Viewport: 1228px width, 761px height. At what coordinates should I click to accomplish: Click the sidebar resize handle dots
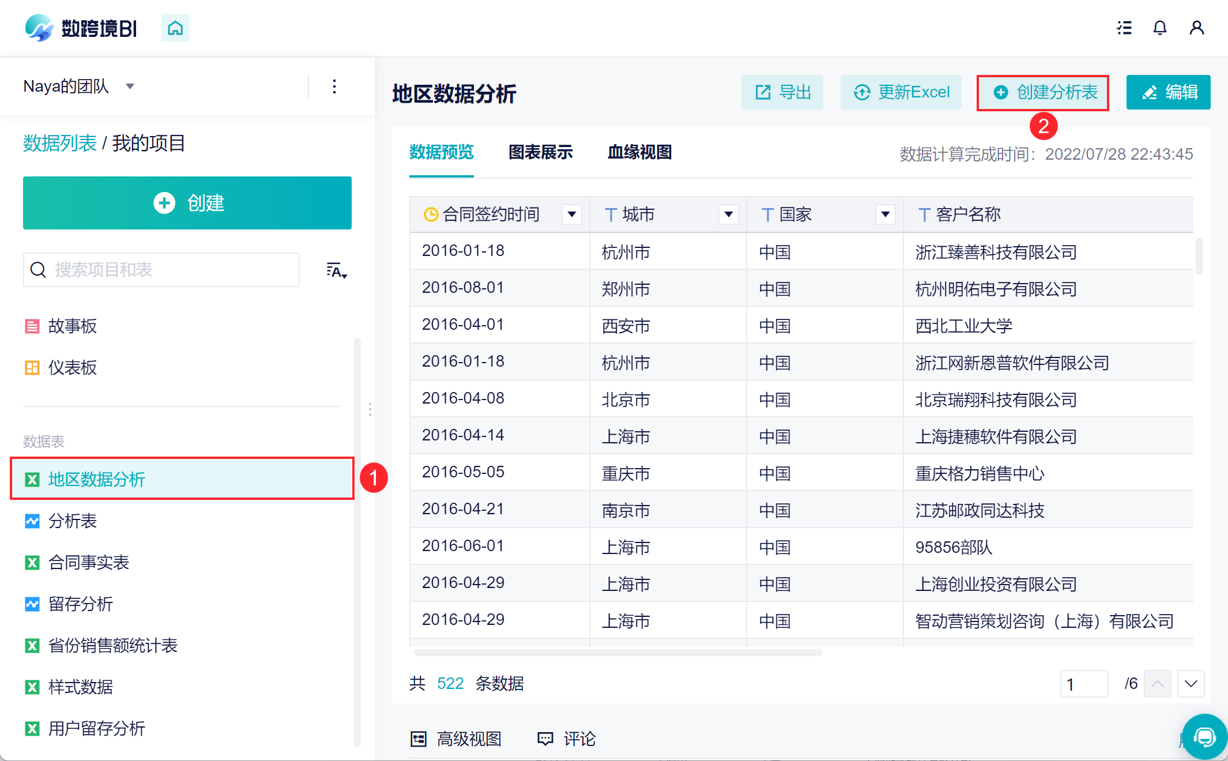370,409
